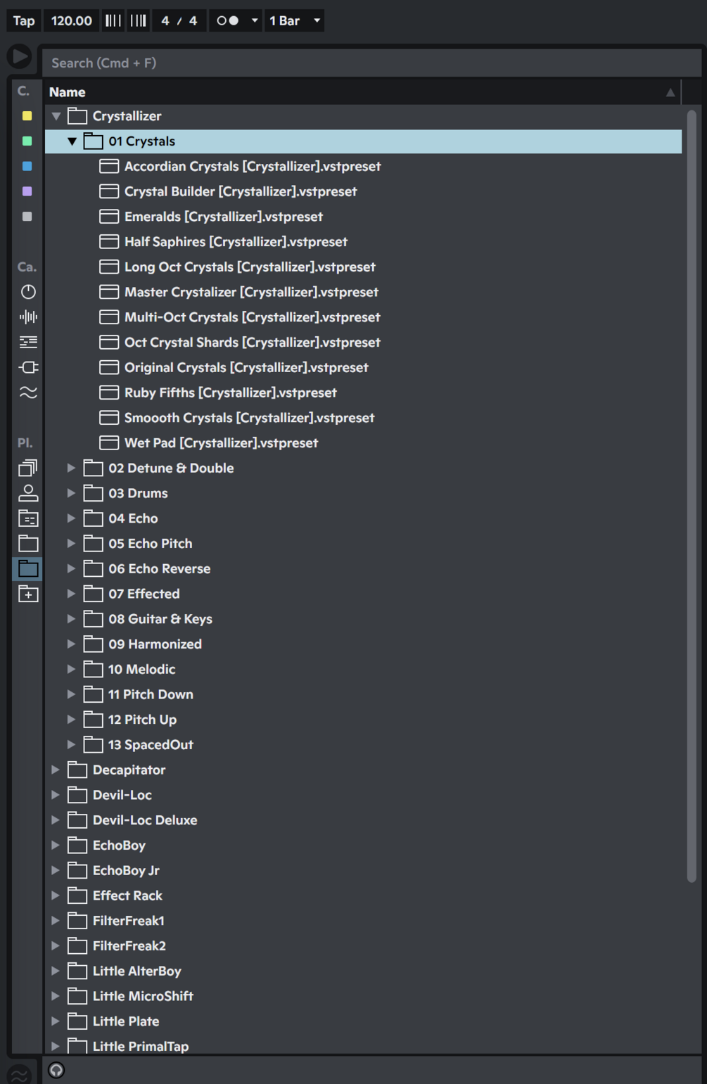Click the phase nudge down button
Image resolution: width=707 pixels, height=1084 pixels.
point(113,20)
